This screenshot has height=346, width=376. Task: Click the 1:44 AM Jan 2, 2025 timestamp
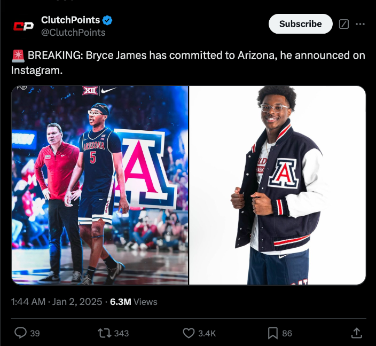[57, 302]
